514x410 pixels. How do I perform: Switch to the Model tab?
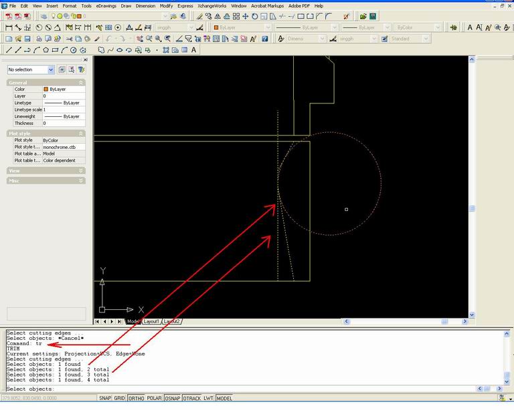pyautogui.click(x=133, y=321)
